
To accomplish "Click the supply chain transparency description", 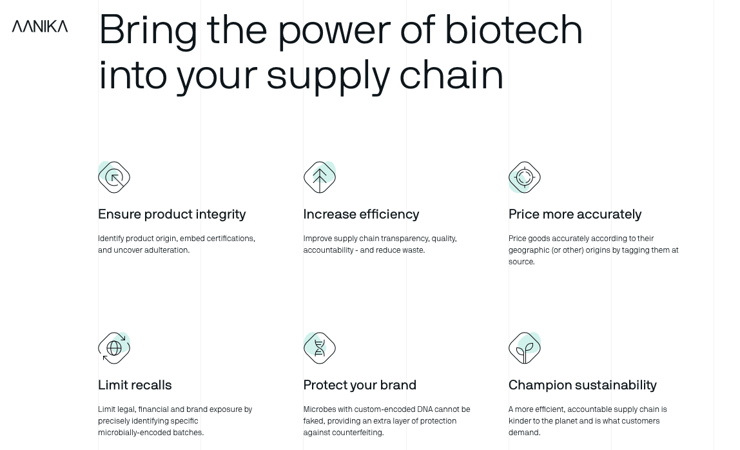I will click(x=380, y=244).
